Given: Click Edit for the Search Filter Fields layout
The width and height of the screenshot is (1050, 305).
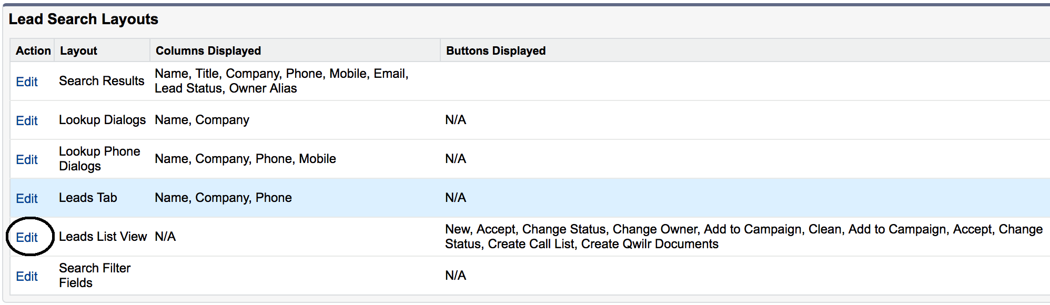Looking at the screenshot, I should [27, 276].
